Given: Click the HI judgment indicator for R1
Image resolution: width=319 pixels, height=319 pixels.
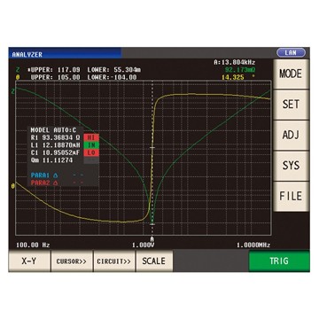Looking at the screenshot, I should click(91, 137).
